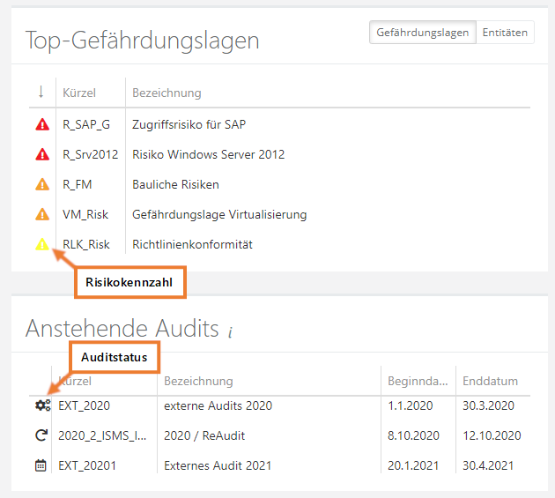Select the Bauliche Risiken row

pos(175,185)
